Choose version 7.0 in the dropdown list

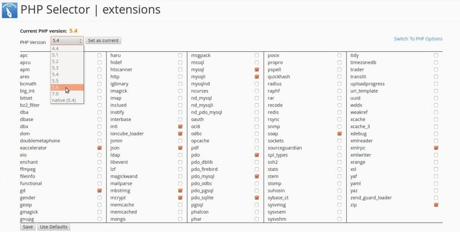pos(67,94)
